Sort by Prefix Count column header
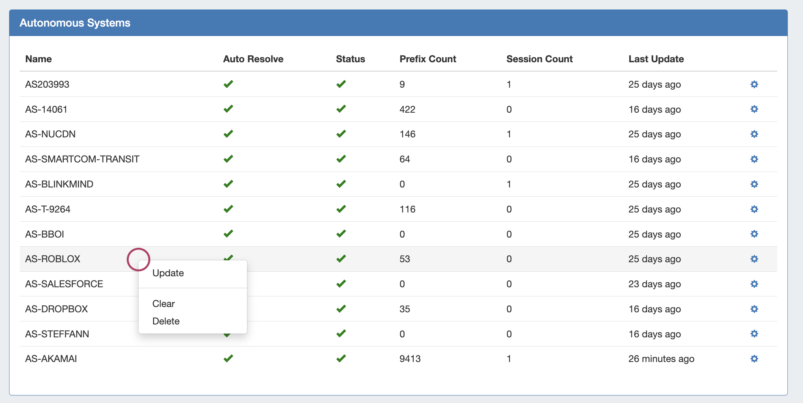Screen dimensions: 803x403 428,59
